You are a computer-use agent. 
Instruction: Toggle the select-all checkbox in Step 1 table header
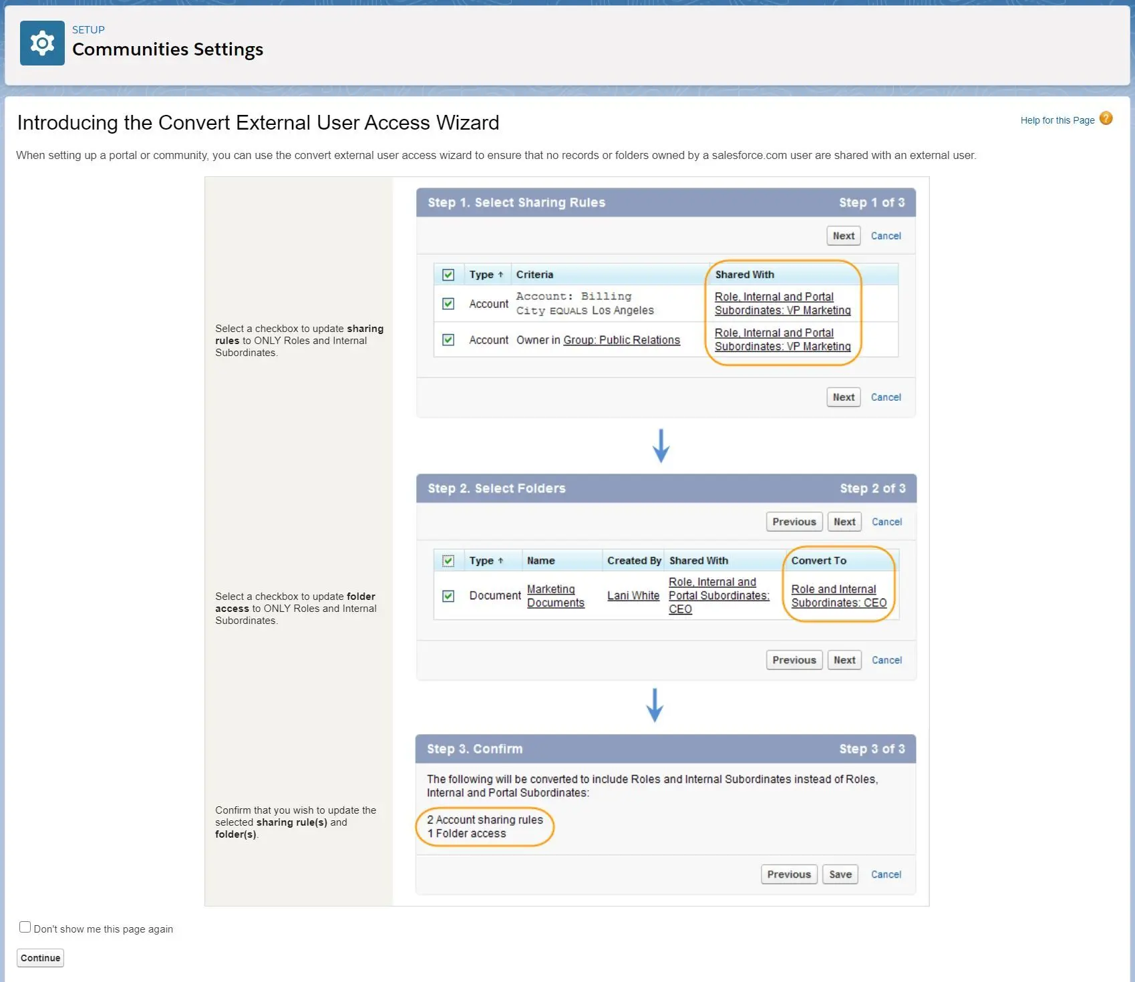click(x=448, y=275)
